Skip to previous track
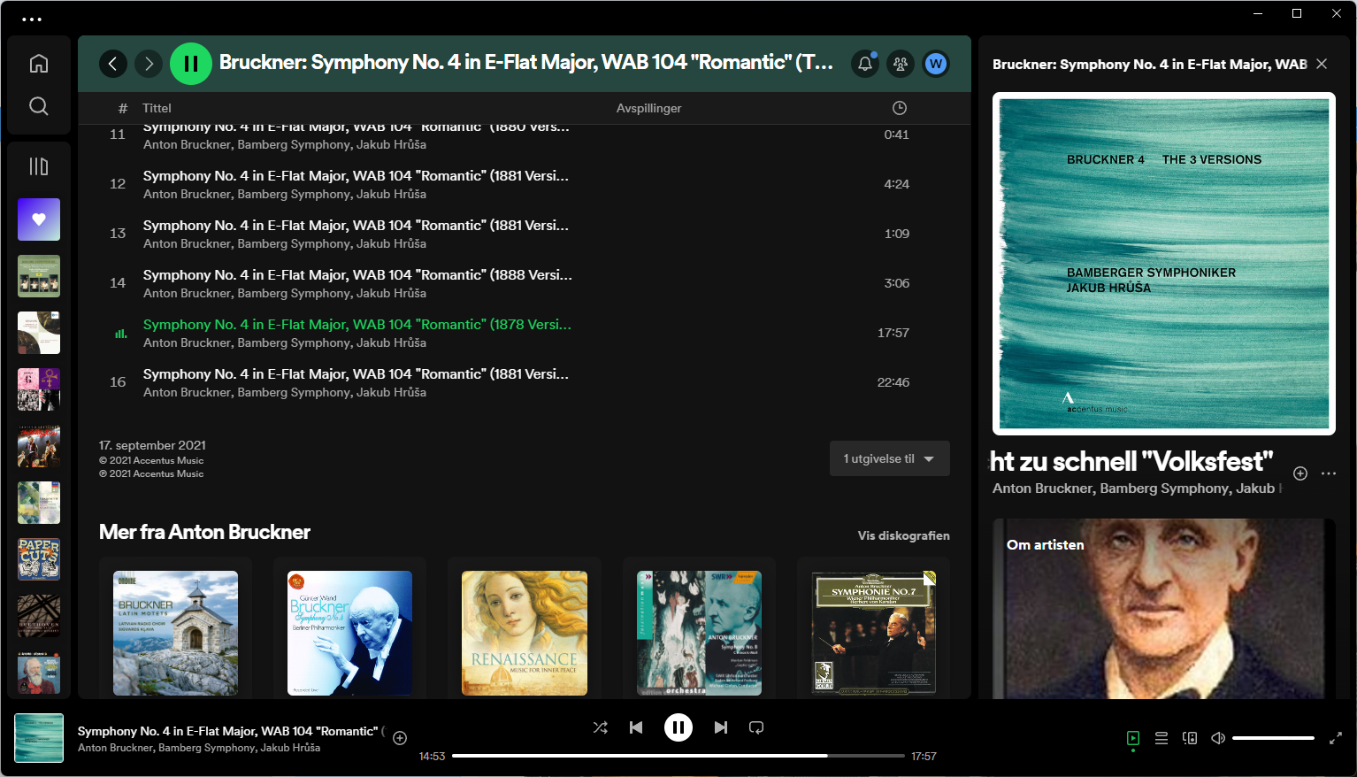 click(x=636, y=727)
